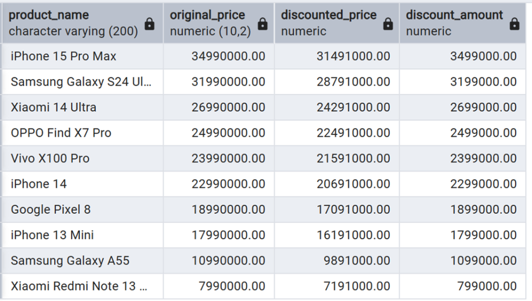Select the discount_amount column header
This screenshot has height=301, width=532.
pos(455,23)
